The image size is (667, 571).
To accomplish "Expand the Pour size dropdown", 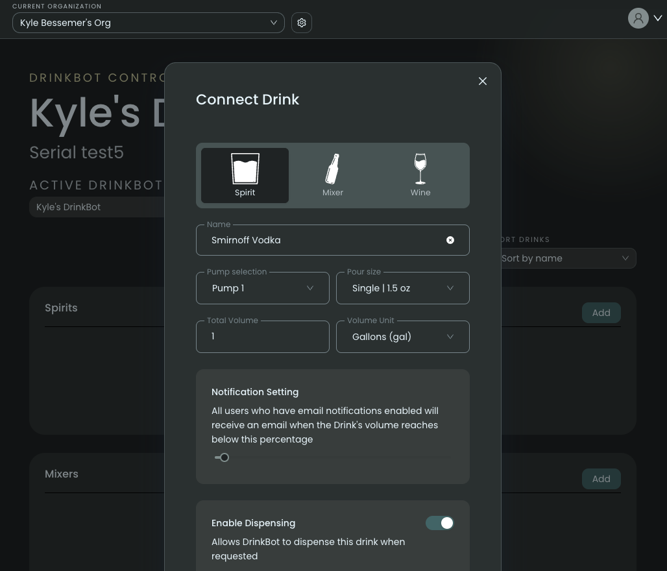I will point(402,288).
